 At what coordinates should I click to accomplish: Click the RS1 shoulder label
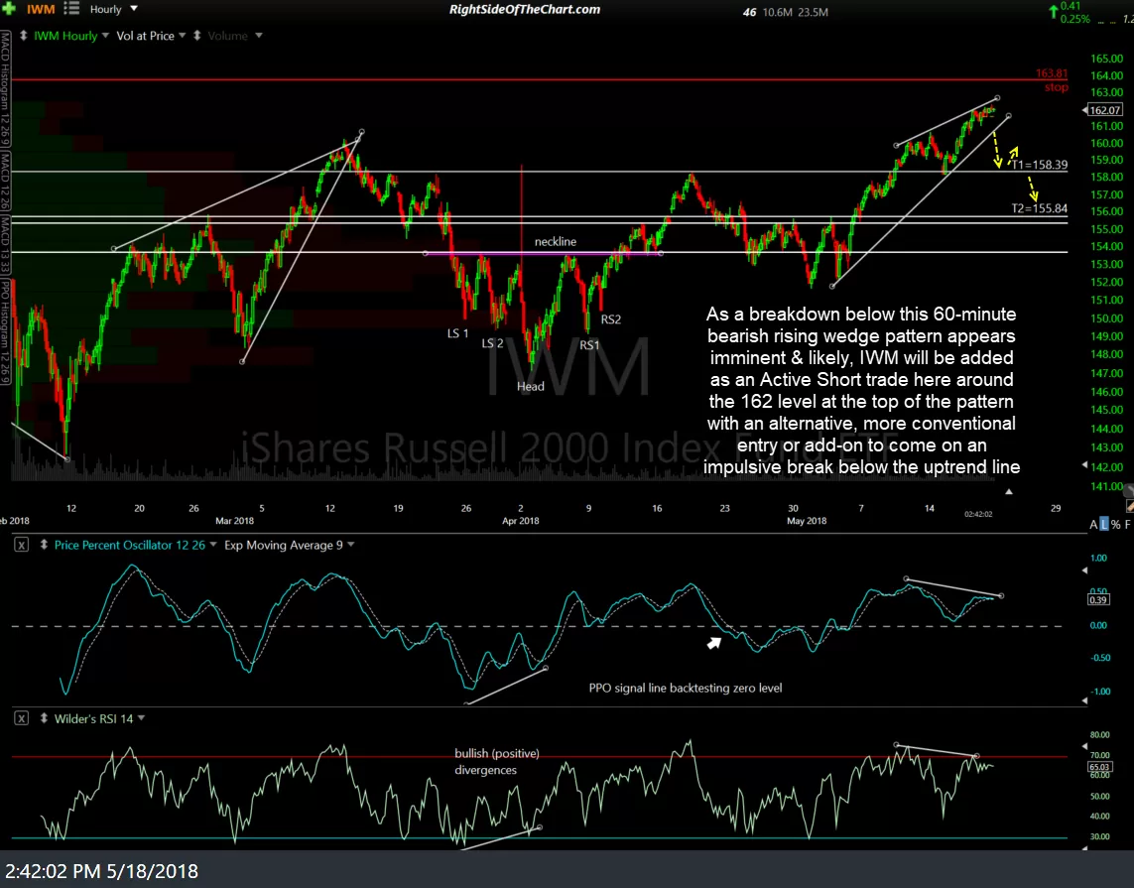589,345
